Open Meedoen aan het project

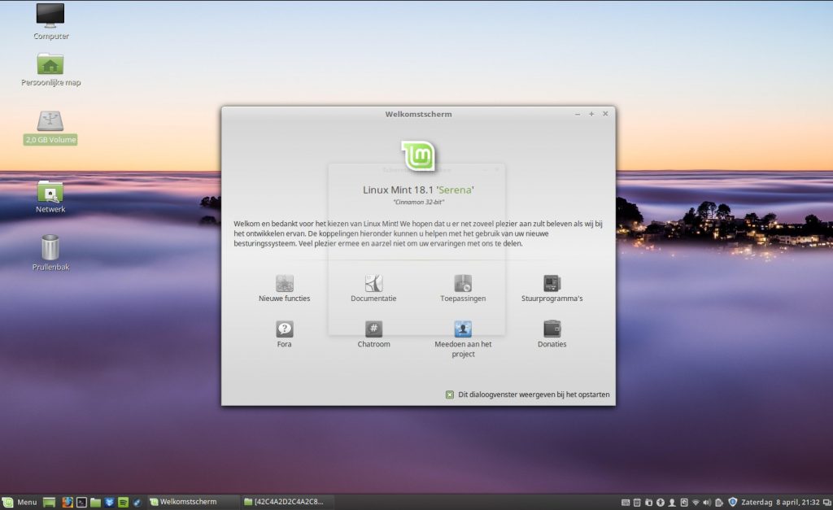tap(463, 339)
